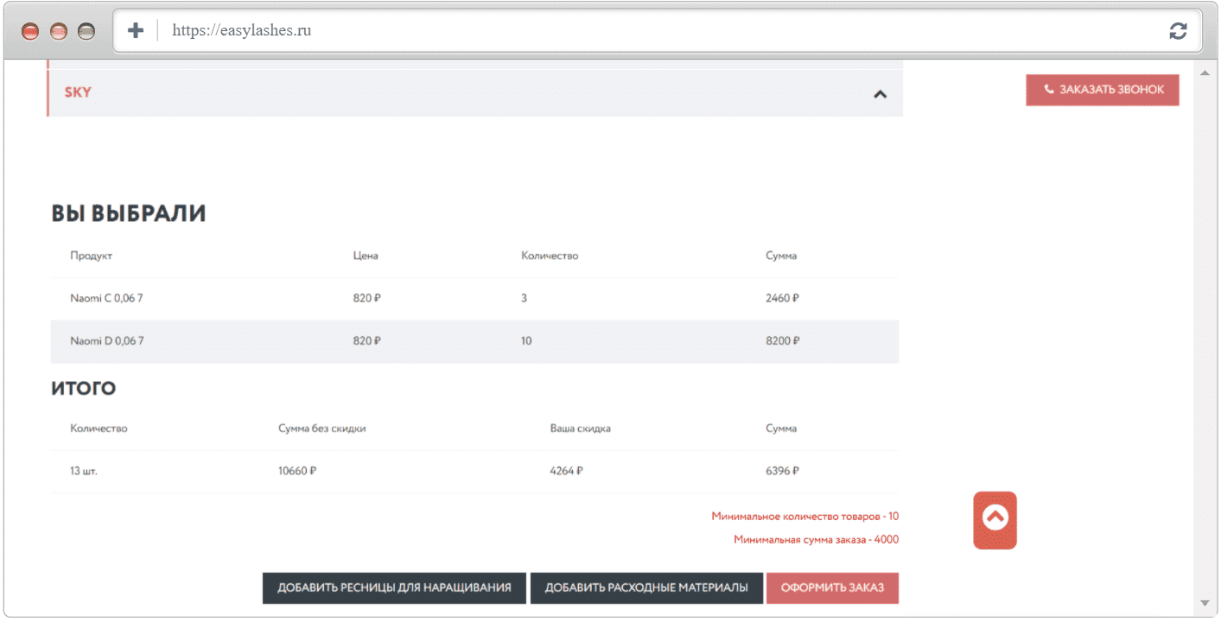The height and width of the screenshot is (622, 1221).
Task: Click the Ваша скидка header
Action: tap(580, 428)
